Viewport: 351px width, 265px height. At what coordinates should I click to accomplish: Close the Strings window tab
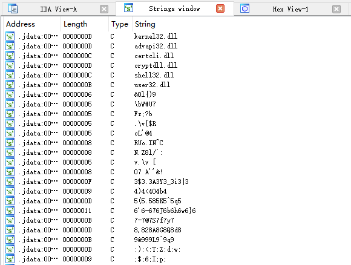click(x=220, y=8)
